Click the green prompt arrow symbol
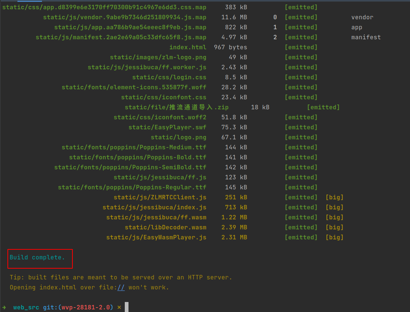 [4, 308]
